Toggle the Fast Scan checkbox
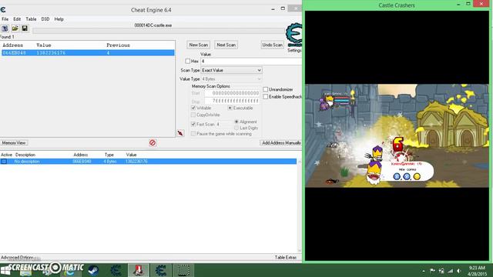The height and width of the screenshot is (277, 493). pos(193,125)
